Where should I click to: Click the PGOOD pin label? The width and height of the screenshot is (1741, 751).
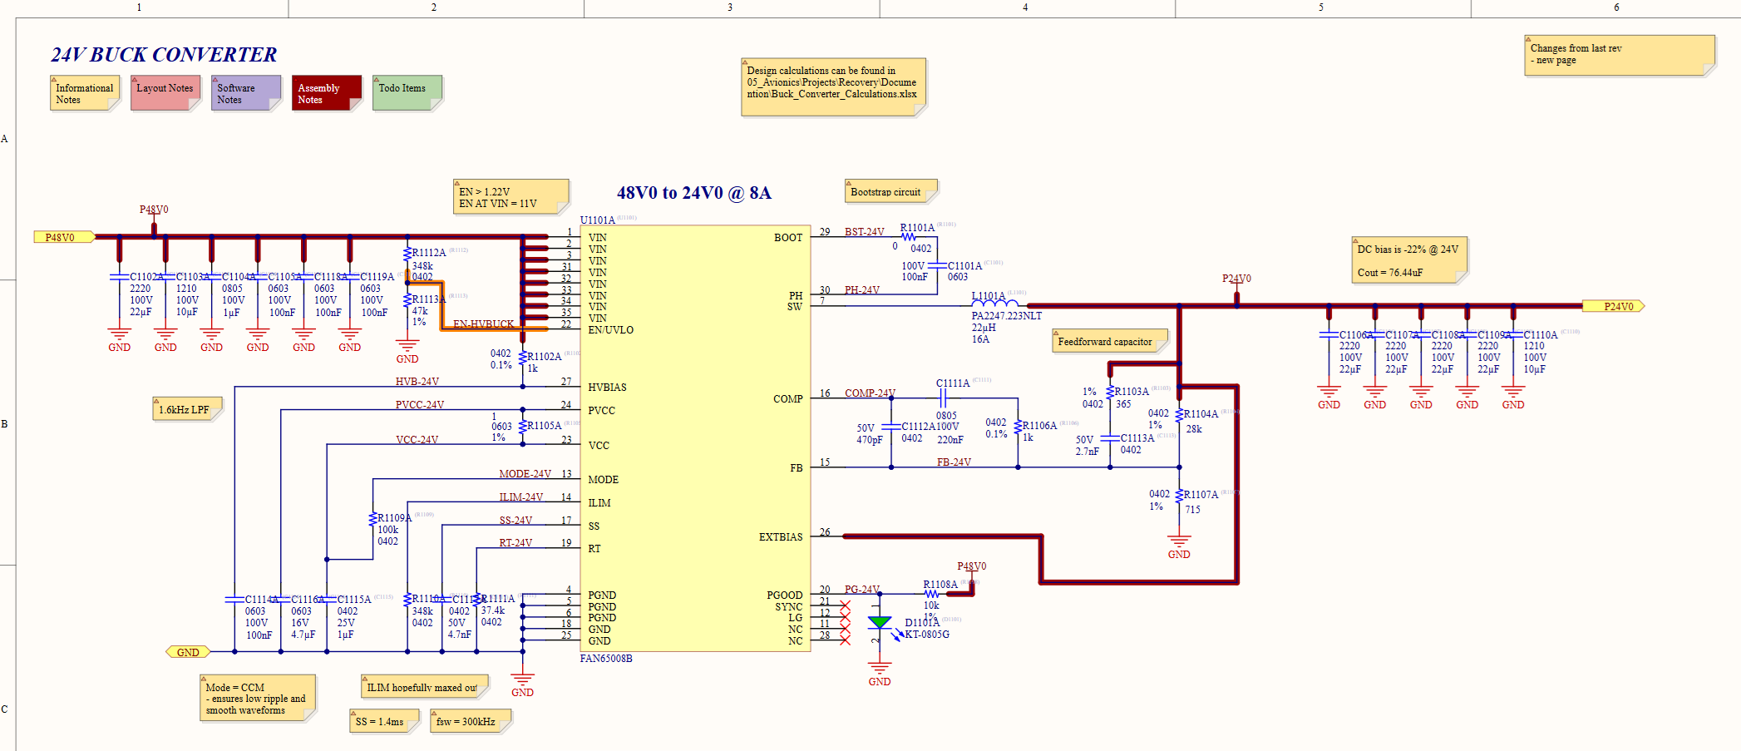[785, 595]
